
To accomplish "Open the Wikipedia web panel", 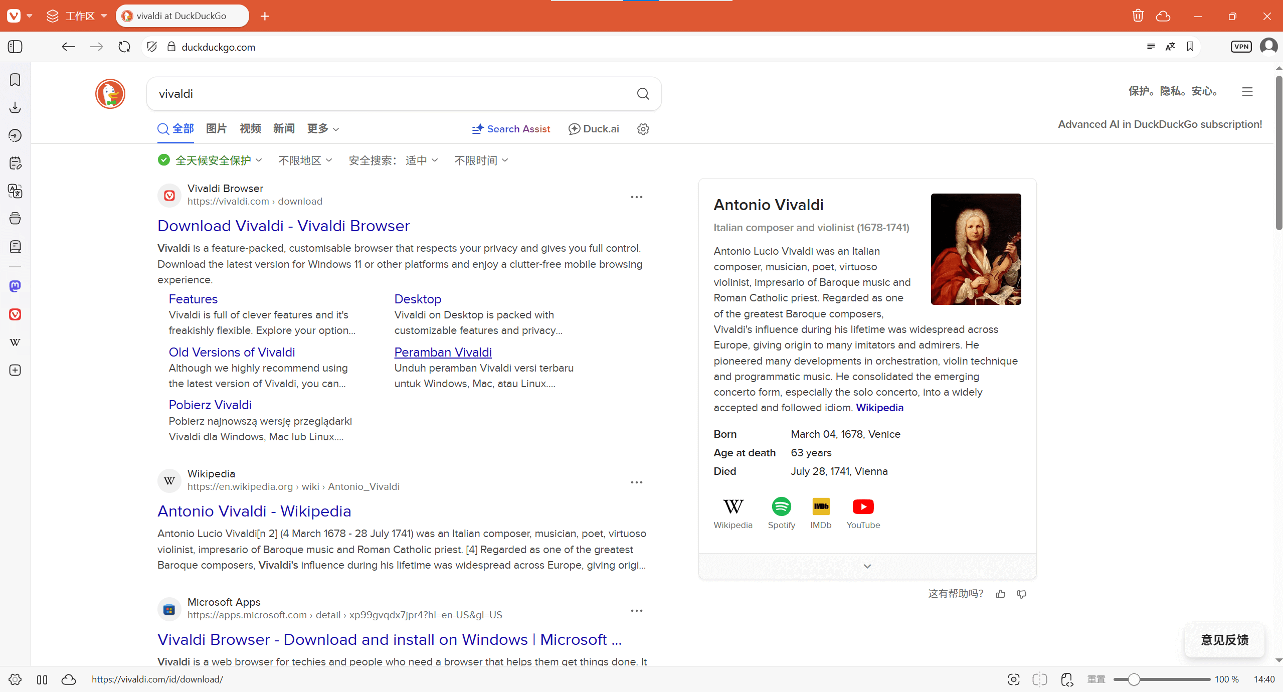I will (15, 342).
